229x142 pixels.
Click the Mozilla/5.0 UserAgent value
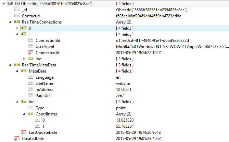(x=172, y=47)
